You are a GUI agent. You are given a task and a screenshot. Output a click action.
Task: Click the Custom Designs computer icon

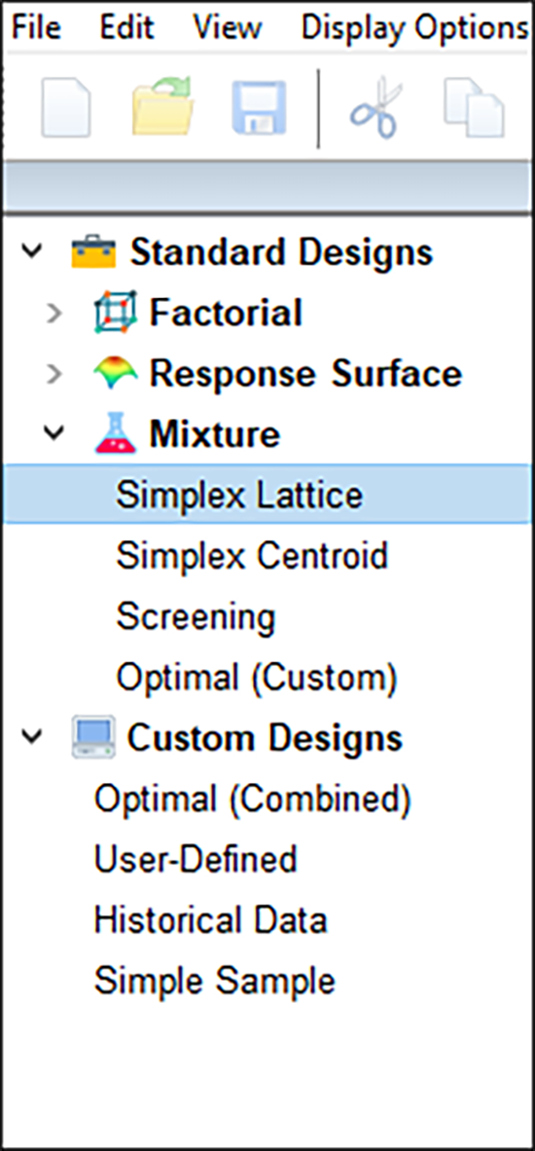pyautogui.click(x=93, y=737)
